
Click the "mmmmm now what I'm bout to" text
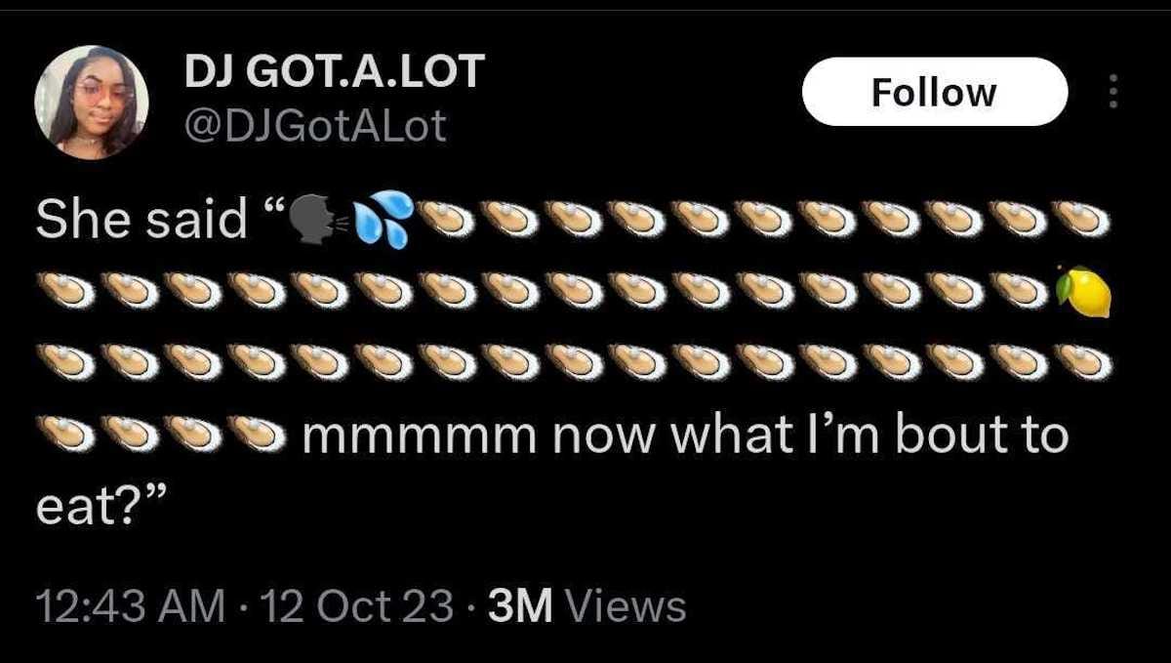coord(685,435)
